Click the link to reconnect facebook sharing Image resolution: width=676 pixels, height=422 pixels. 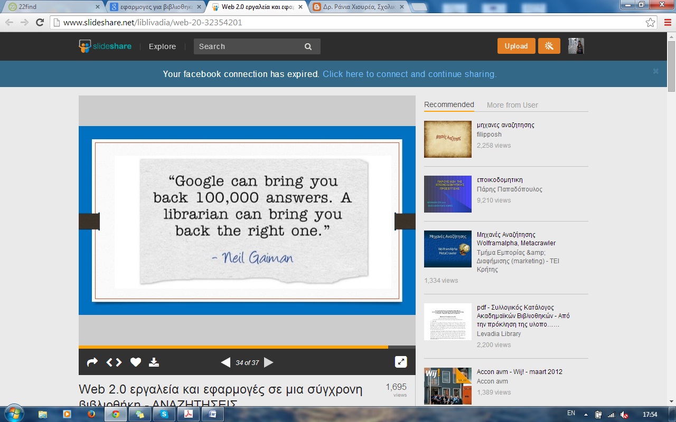point(410,74)
